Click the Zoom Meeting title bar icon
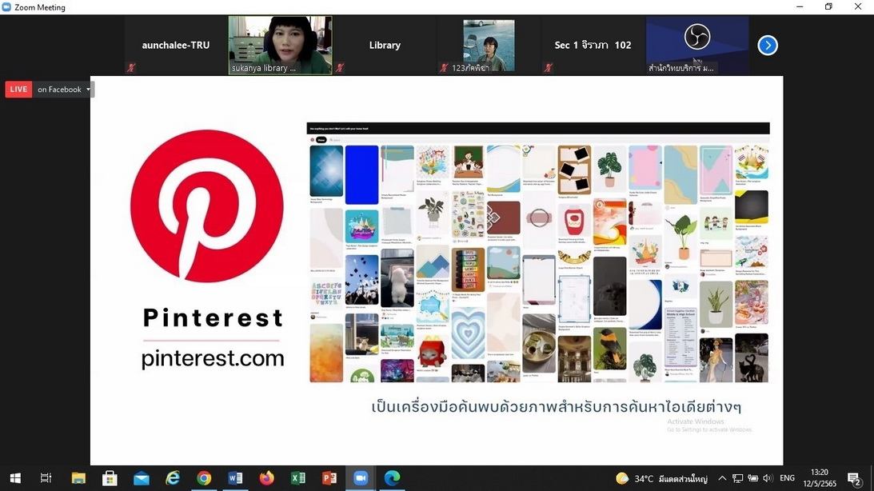 point(6,7)
